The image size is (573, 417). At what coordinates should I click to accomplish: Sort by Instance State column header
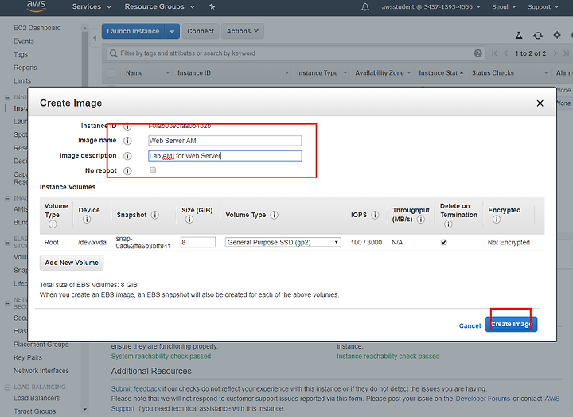point(441,73)
